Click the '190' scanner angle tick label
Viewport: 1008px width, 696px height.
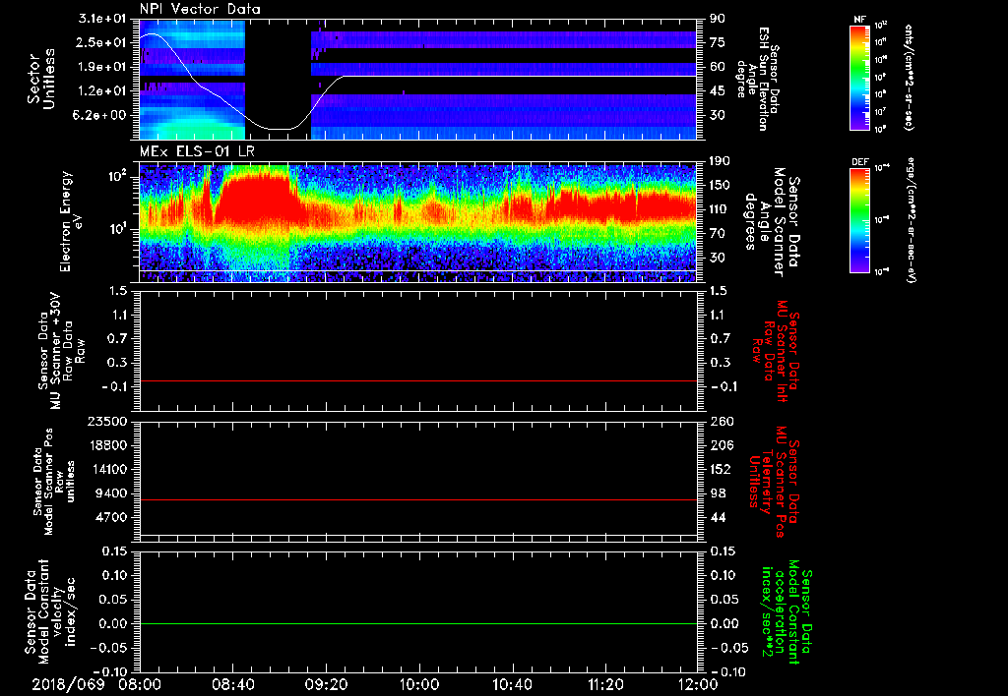coord(721,161)
